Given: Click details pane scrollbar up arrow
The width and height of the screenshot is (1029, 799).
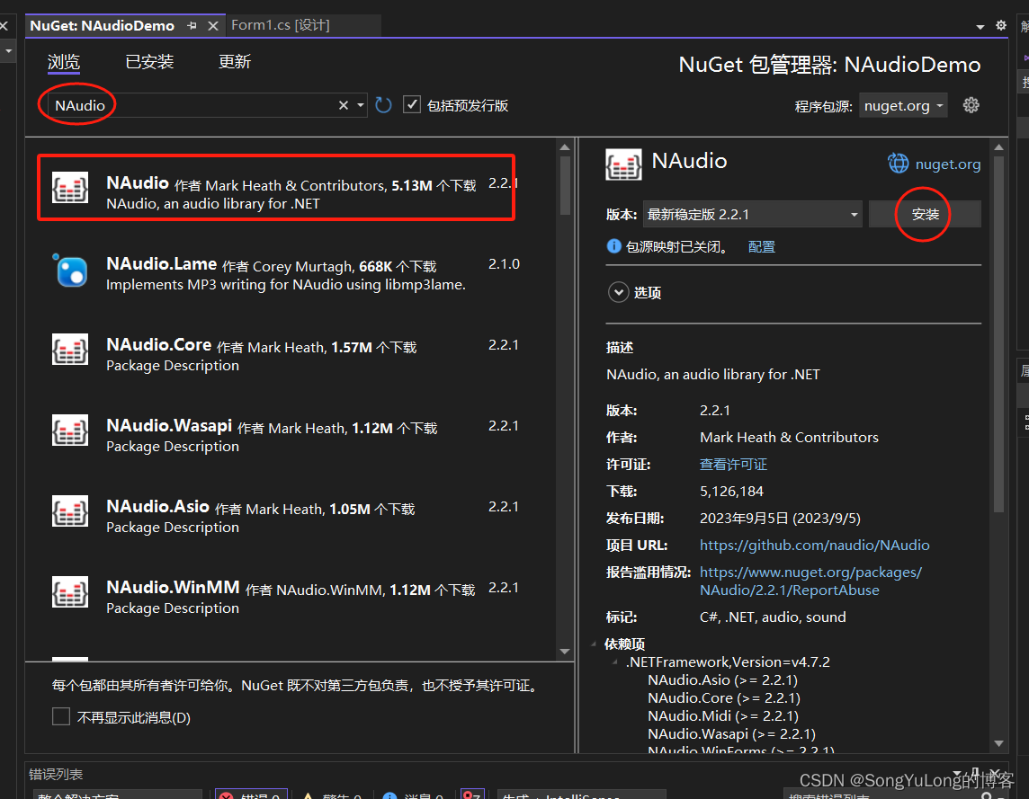Looking at the screenshot, I should tap(998, 147).
